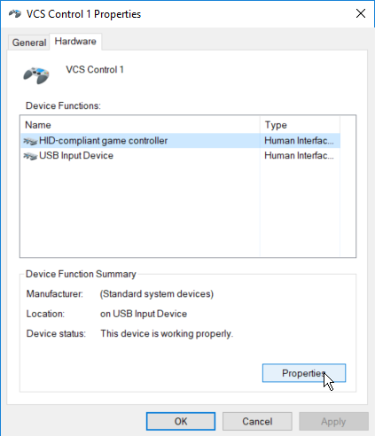Cancel the VCS Control 1 Properties dialog
The width and height of the screenshot is (375, 436).
(x=257, y=421)
